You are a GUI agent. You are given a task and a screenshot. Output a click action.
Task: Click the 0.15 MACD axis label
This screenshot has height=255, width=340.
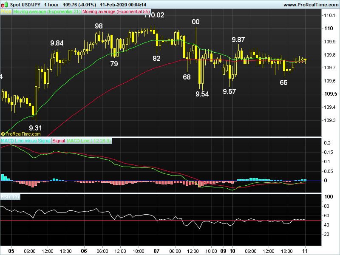point(328,153)
